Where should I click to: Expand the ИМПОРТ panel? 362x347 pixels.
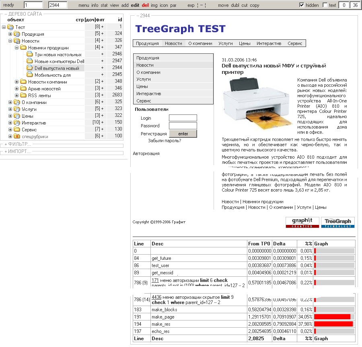pyautogui.click(x=17, y=151)
